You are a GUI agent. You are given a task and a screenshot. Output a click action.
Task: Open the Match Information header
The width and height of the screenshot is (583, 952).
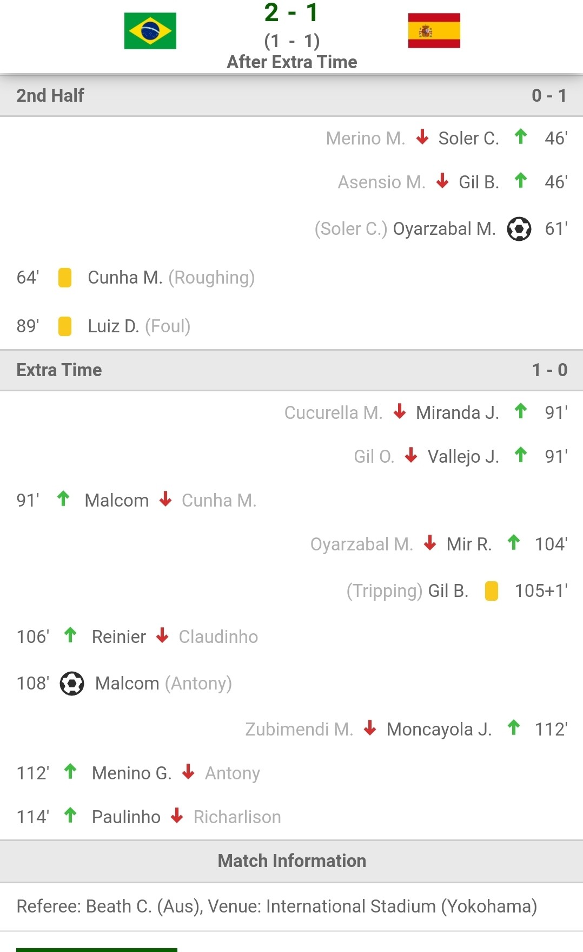point(291,861)
